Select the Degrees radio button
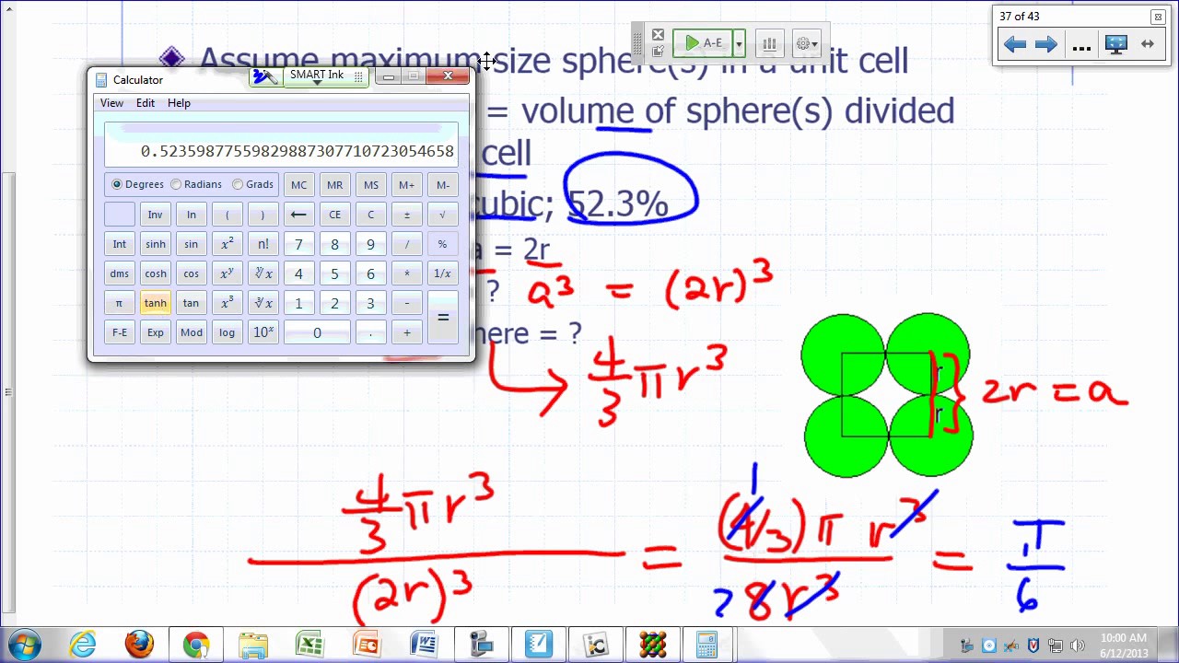 point(117,184)
